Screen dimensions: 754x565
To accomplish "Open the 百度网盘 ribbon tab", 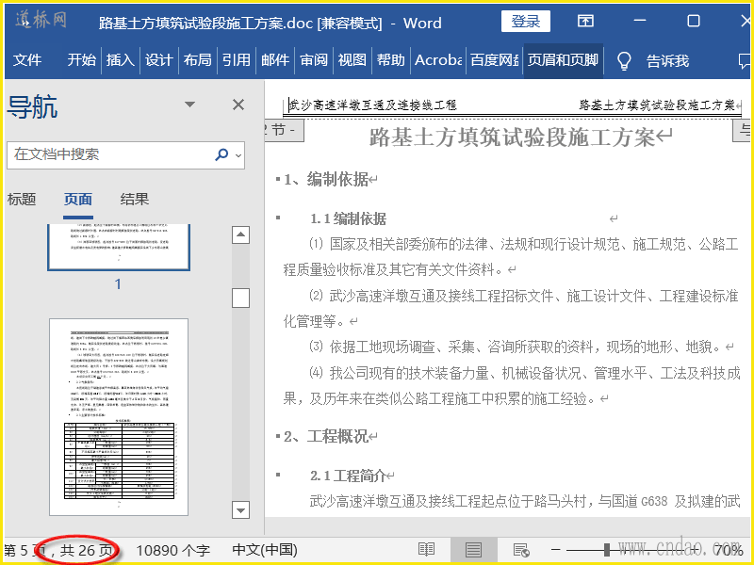I will pos(494,60).
